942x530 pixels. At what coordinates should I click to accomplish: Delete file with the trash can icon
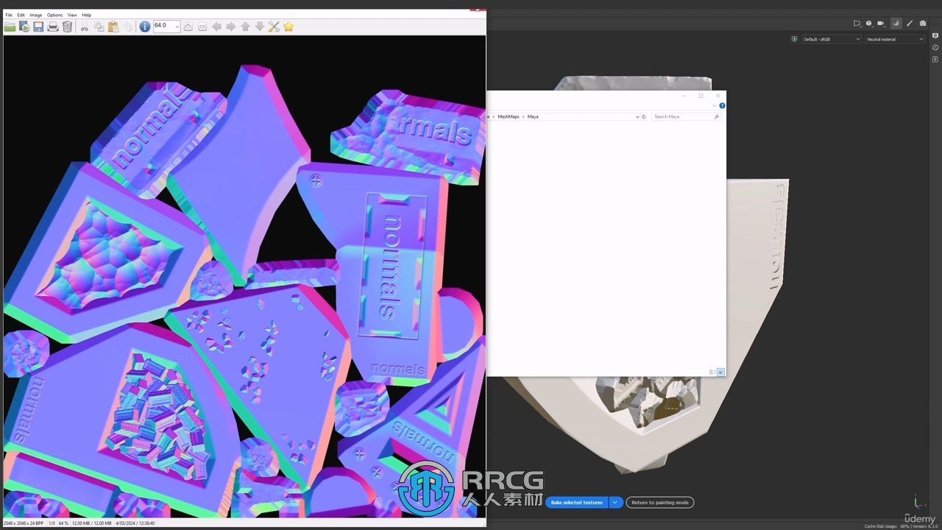click(x=68, y=26)
